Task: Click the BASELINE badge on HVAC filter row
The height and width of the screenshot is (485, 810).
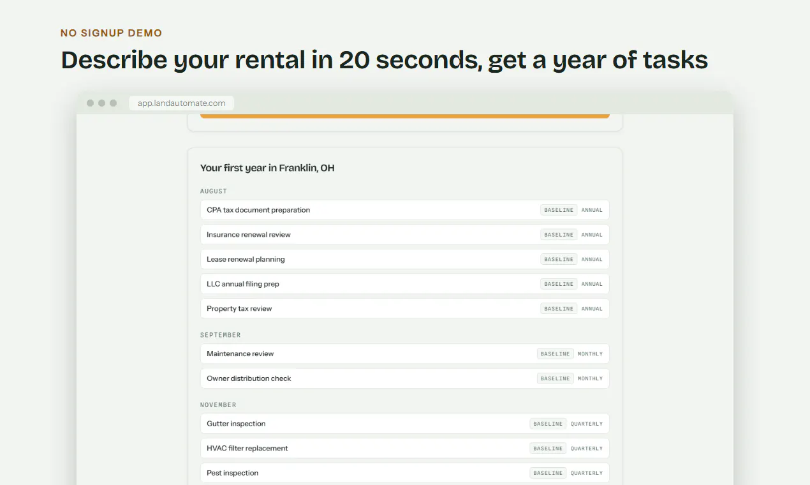Action: click(548, 449)
